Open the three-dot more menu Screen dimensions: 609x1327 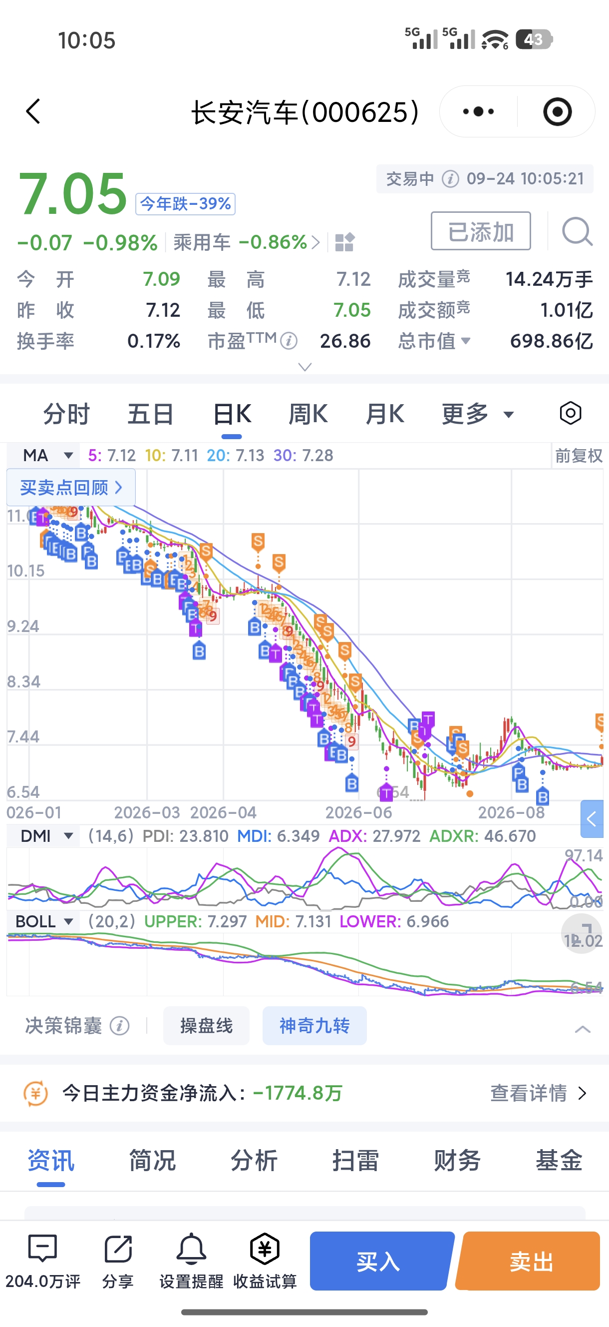pyautogui.click(x=478, y=111)
